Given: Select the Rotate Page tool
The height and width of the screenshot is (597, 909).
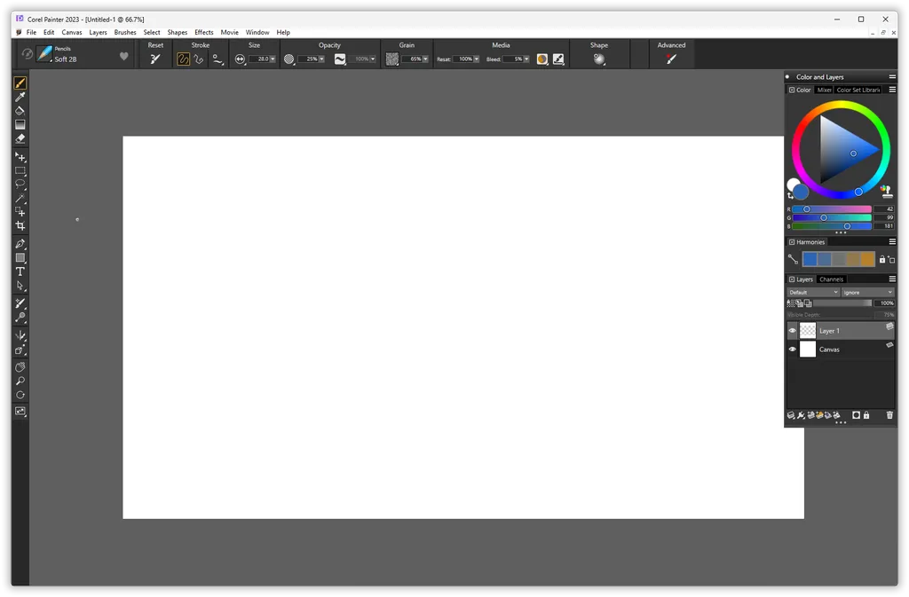Looking at the screenshot, I should coord(20,395).
